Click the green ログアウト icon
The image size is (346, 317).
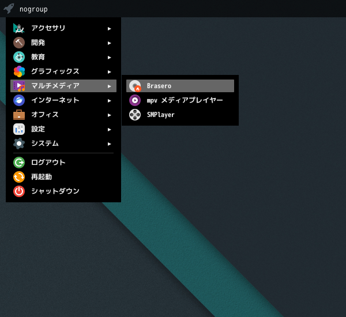[x=19, y=163]
